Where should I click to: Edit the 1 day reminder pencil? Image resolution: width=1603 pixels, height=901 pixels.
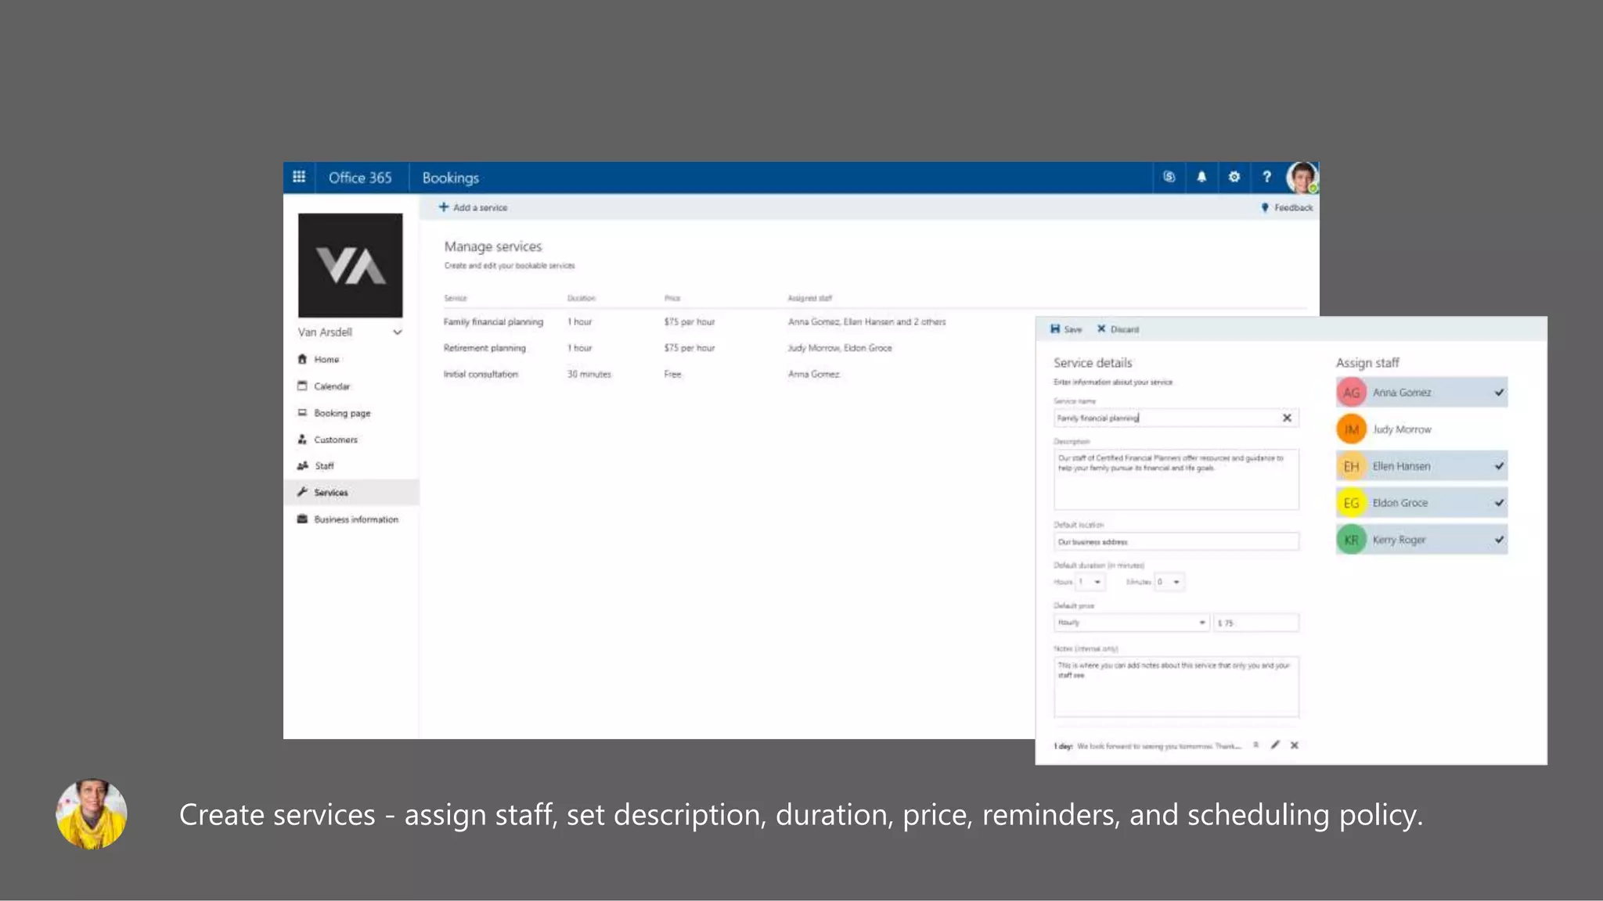point(1275,745)
